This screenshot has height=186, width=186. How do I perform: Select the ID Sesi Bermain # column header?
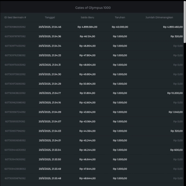point(15,18)
